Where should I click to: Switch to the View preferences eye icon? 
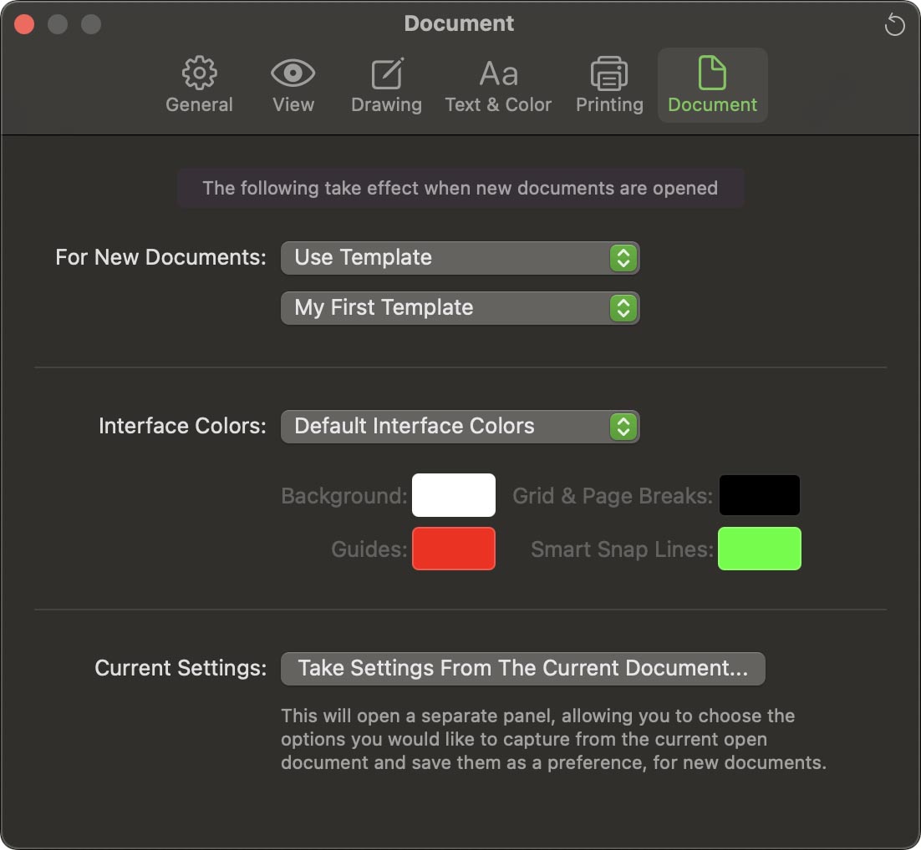coord(293,74)
